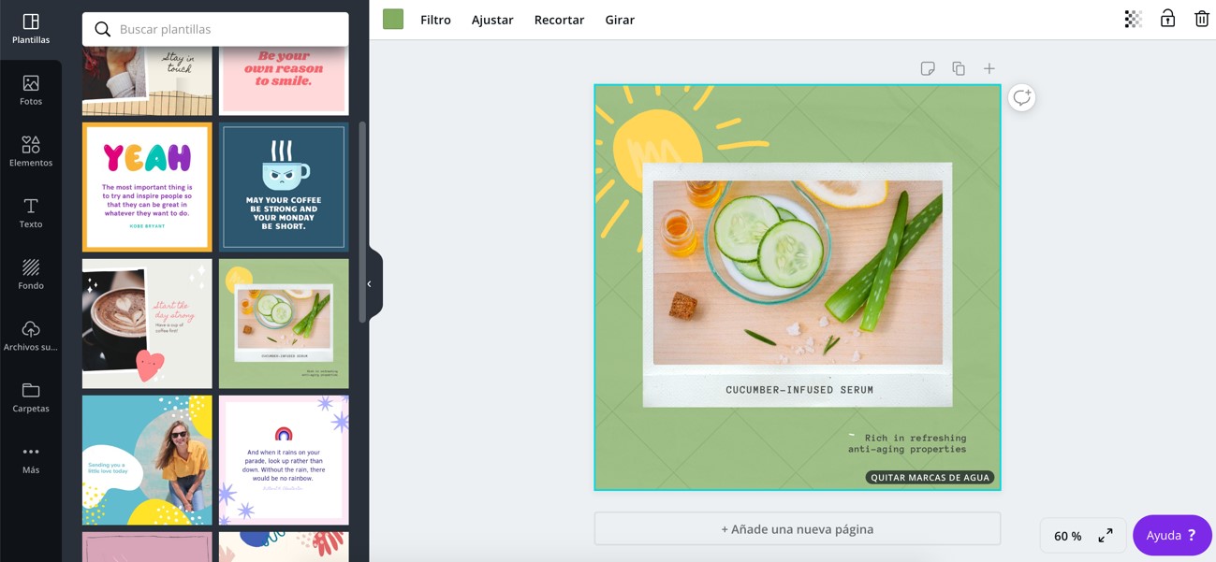Expand the Más options in sidebar
This screenshot has height=562, width=1216.
coord(31,458)
